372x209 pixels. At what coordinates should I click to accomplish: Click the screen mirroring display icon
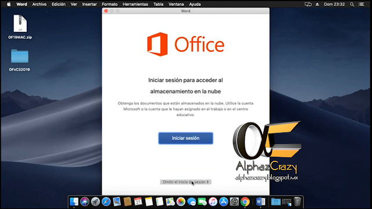308,4
